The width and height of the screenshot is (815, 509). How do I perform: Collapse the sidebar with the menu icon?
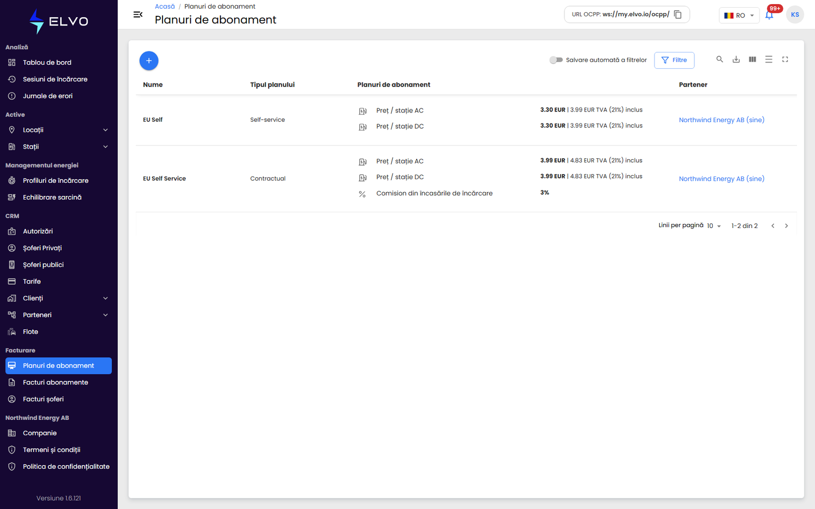pyautogui.click(x=138, y=14)
